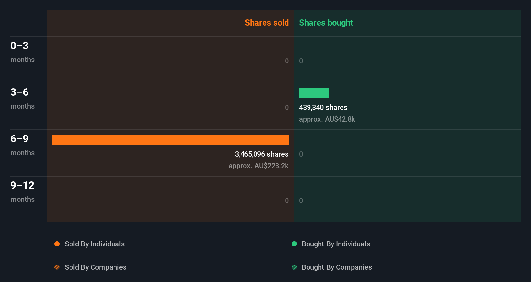Click the approx. AU$223.2k label

point(258,166)
